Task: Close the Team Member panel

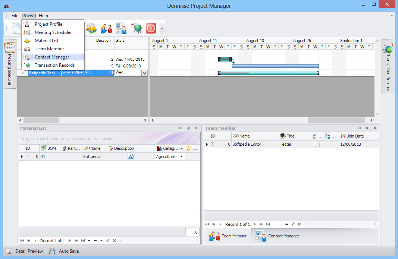Action: (375, 128)
